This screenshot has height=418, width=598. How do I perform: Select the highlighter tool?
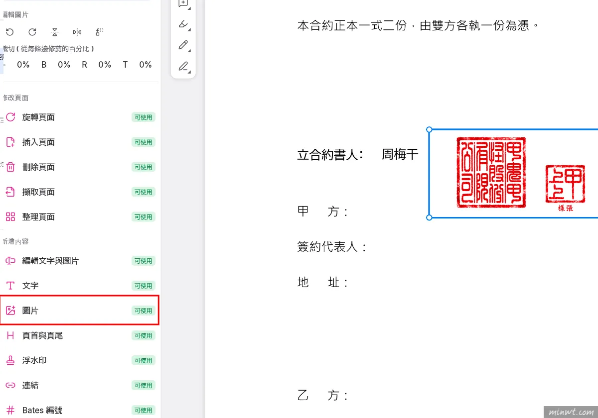coord(183,24)
